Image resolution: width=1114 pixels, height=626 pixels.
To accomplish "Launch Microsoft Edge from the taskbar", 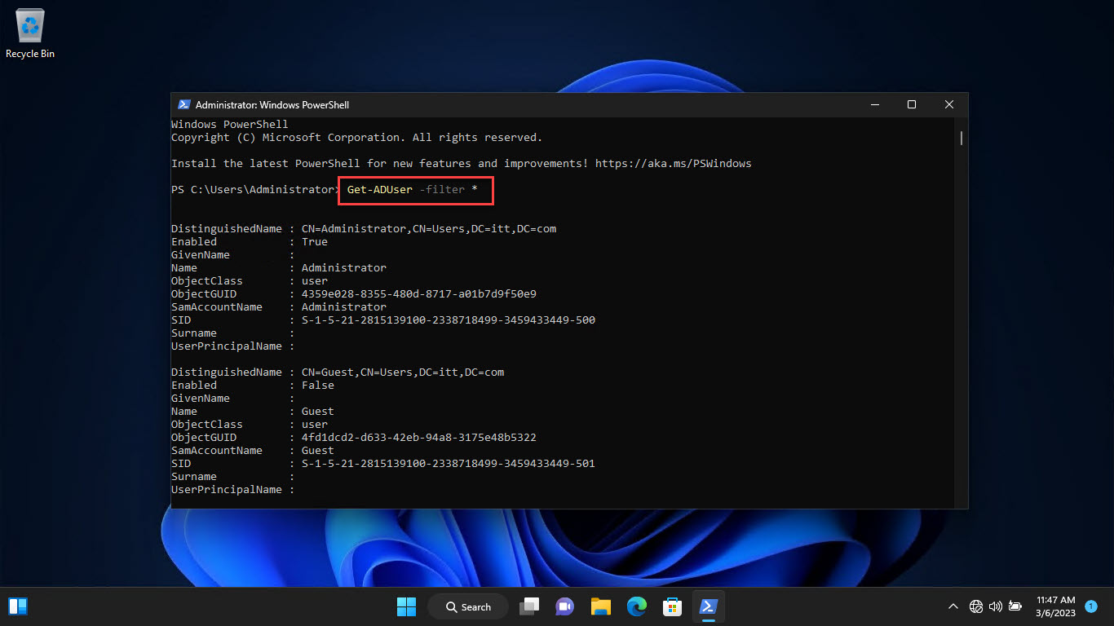I will click(636, 606).
